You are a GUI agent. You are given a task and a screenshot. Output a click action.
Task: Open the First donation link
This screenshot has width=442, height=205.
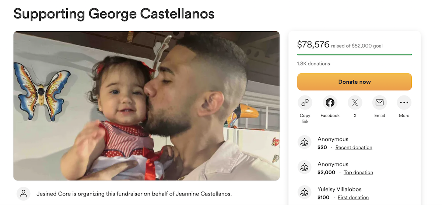click(x=353, y=197)
